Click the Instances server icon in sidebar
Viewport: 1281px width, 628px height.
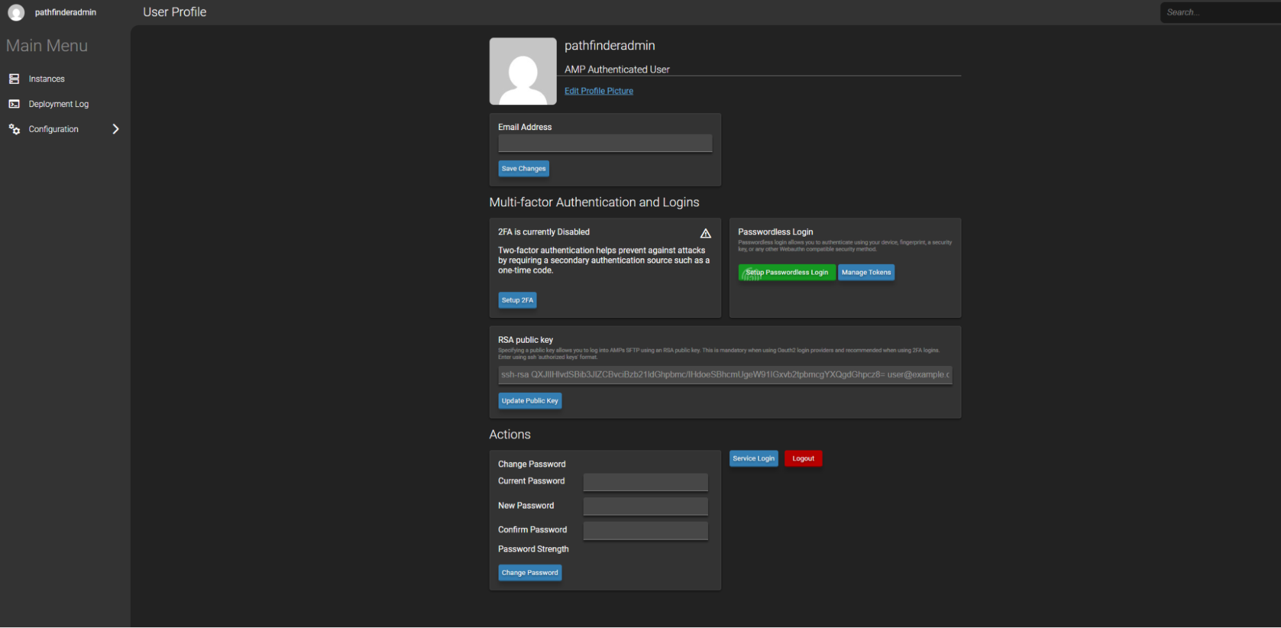14,78
